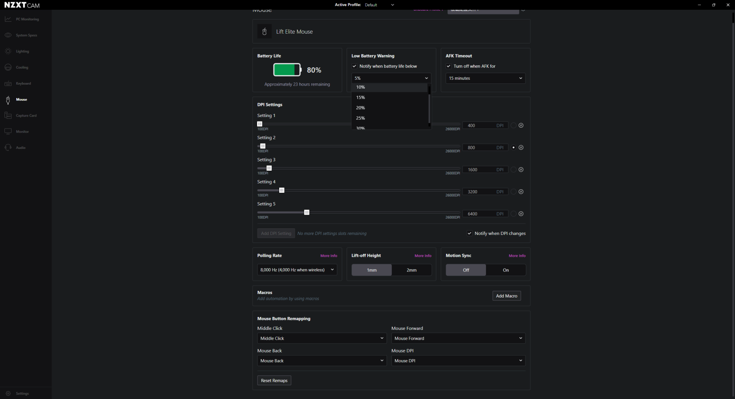Viewport: 735px width, 399px height.
Task: Remove DPI Setting 2 with X icon
Action: tap(521, 148)
